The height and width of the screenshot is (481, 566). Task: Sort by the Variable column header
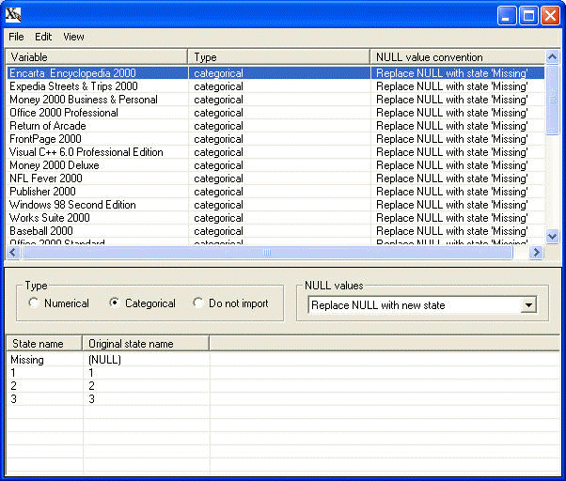(96, 57)
